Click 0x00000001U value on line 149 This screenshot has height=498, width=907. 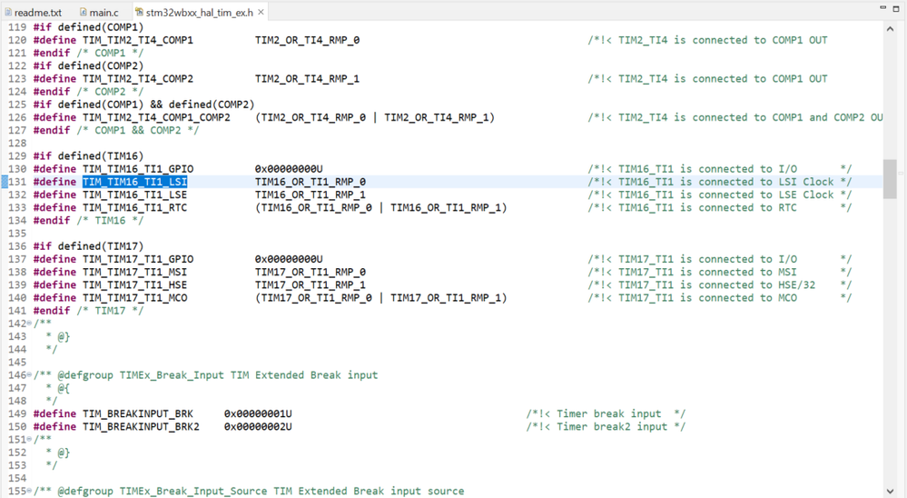tap(258, 414)
